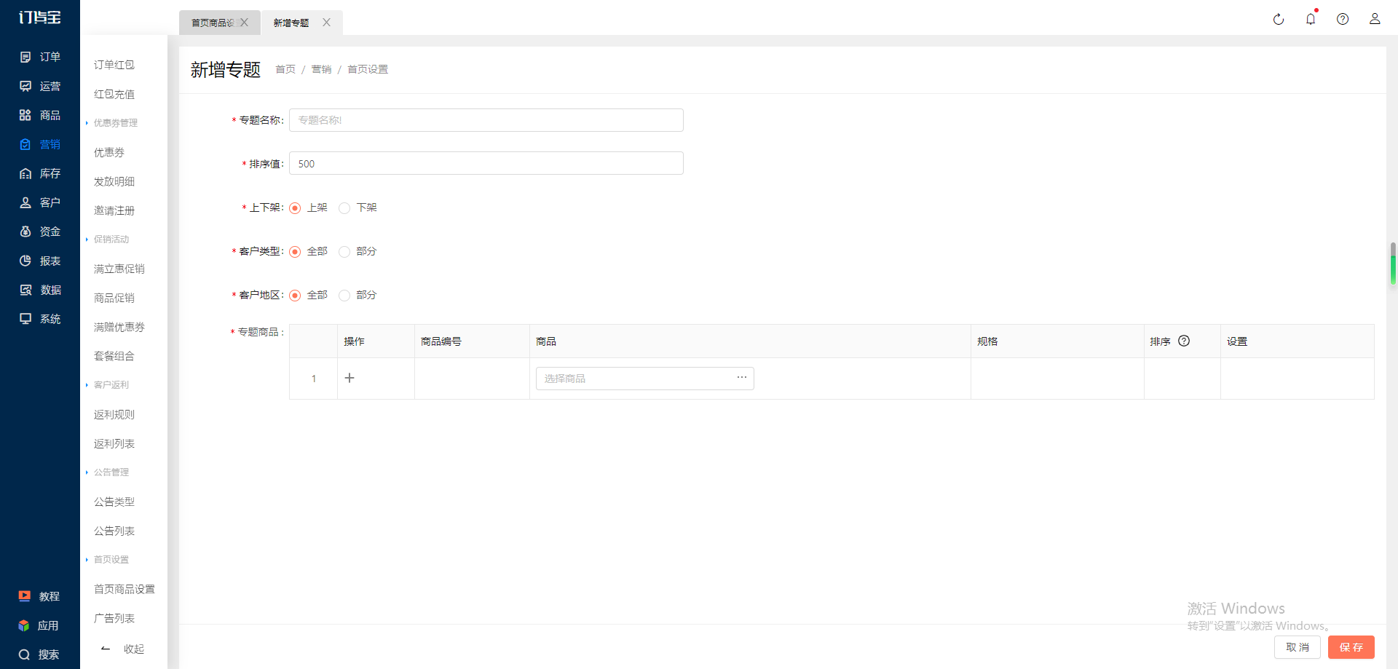Open 公告类型 menu item
Viewport: 1398px width, 669px height.
(114, 502)
